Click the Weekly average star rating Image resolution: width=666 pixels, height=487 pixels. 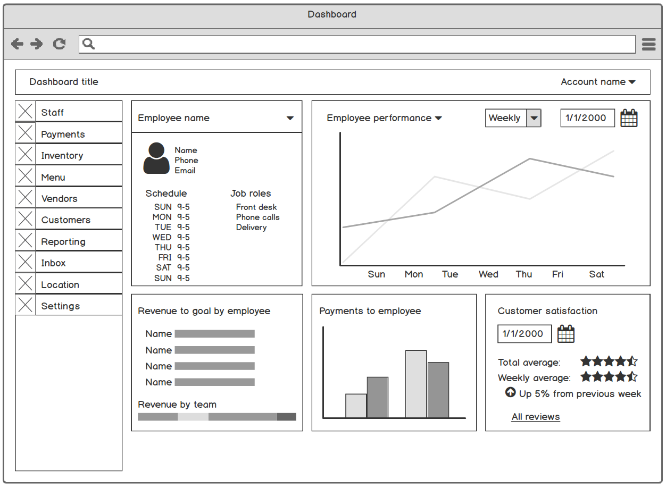point(609,377)
